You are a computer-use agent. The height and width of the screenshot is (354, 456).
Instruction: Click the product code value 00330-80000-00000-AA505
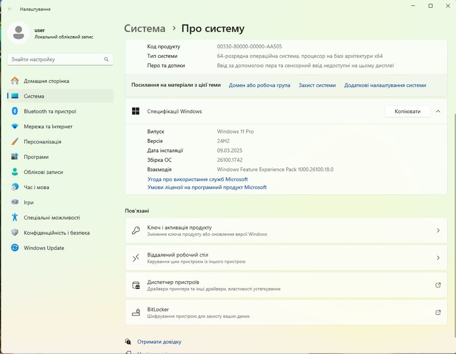249,46
